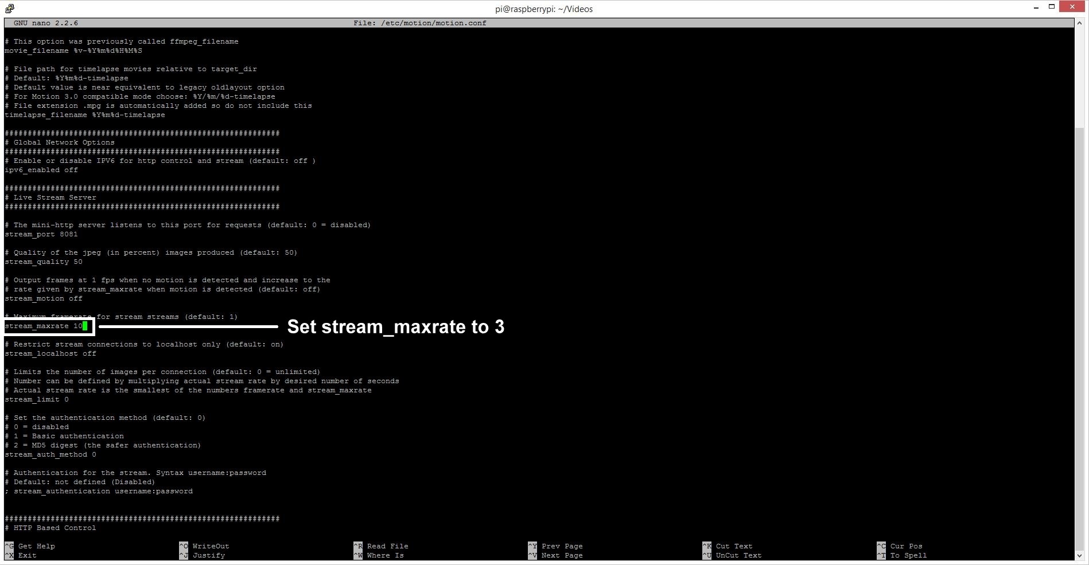Place cursor on 'movie_filename %v-%Y%m%d%H%M%S' line
Viewport: 1089px width, 565px height.
coord(73,50)
